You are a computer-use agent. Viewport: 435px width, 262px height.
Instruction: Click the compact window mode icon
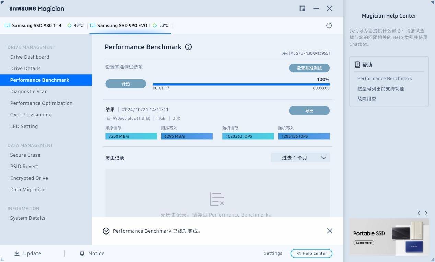[302, 9]
